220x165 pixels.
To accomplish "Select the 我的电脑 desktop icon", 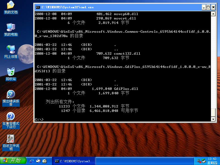I will pos(11,30).
